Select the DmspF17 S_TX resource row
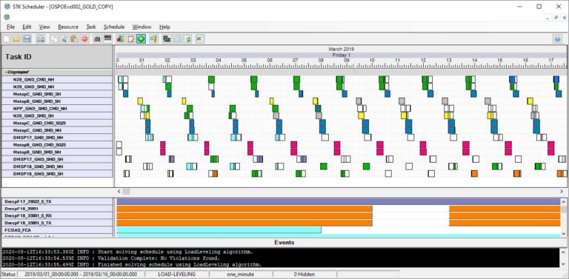 point(57,201)
